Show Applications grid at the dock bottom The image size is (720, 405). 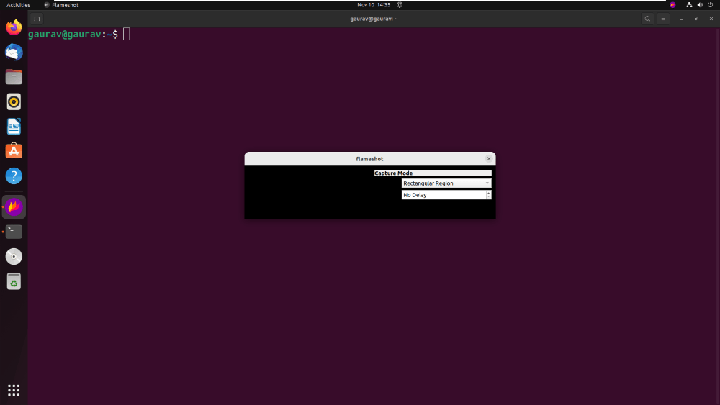pos(14,391)
